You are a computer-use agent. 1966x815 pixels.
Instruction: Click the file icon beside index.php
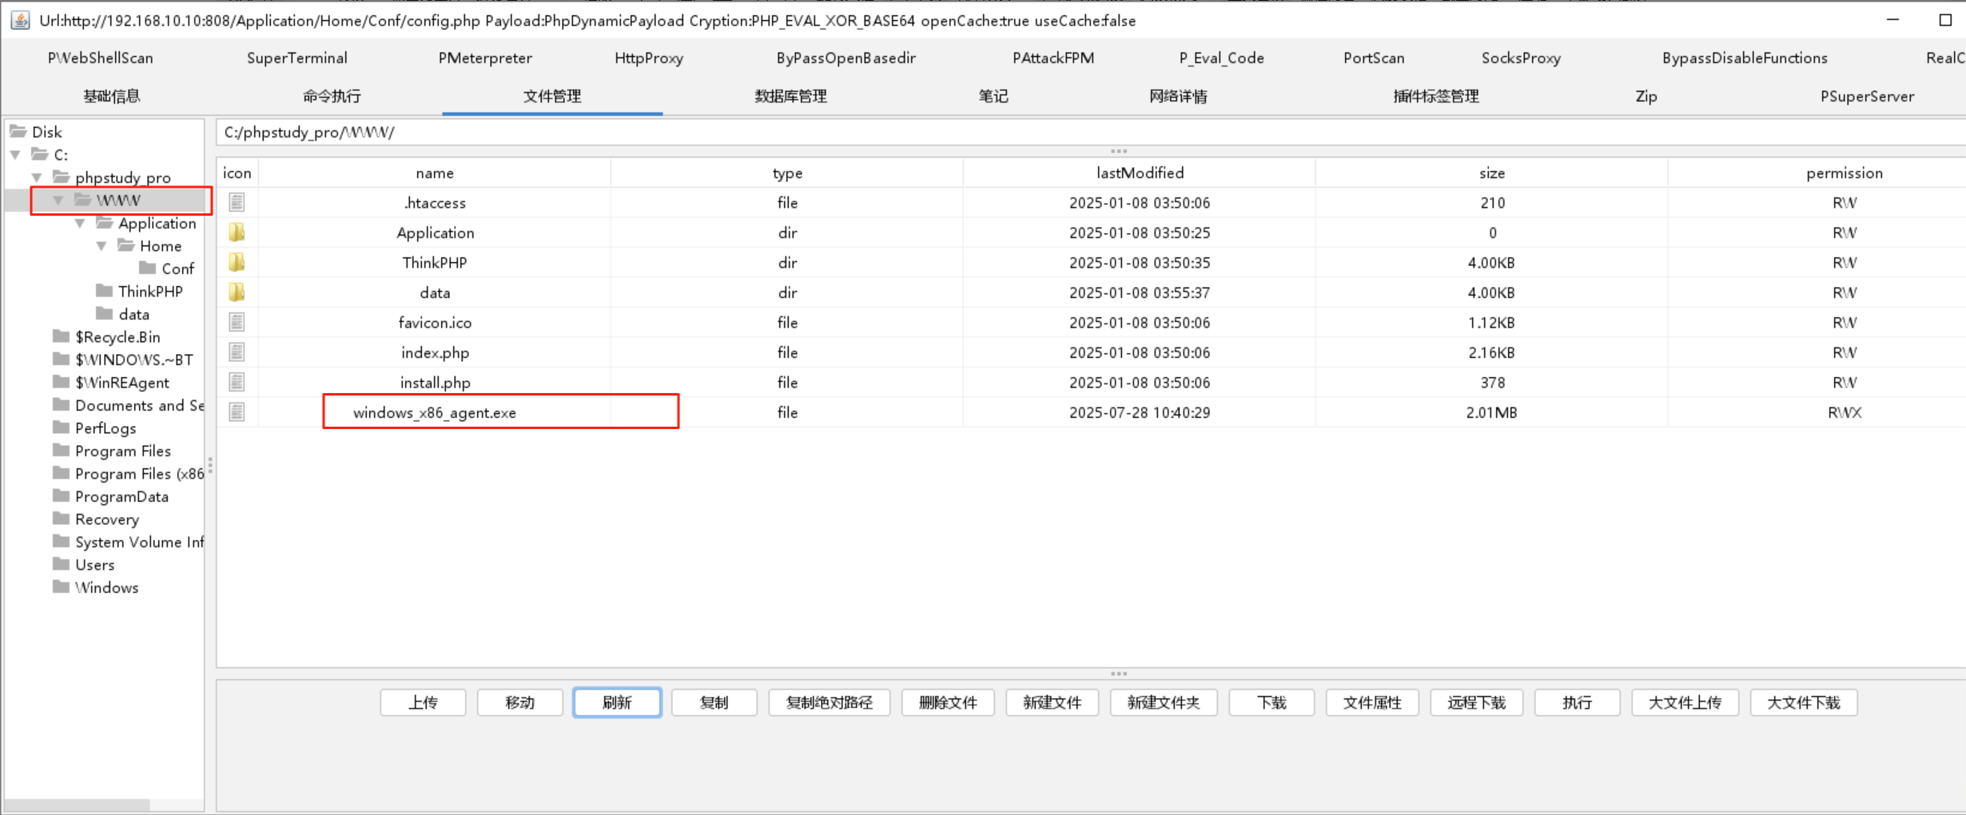pos(237,352)
